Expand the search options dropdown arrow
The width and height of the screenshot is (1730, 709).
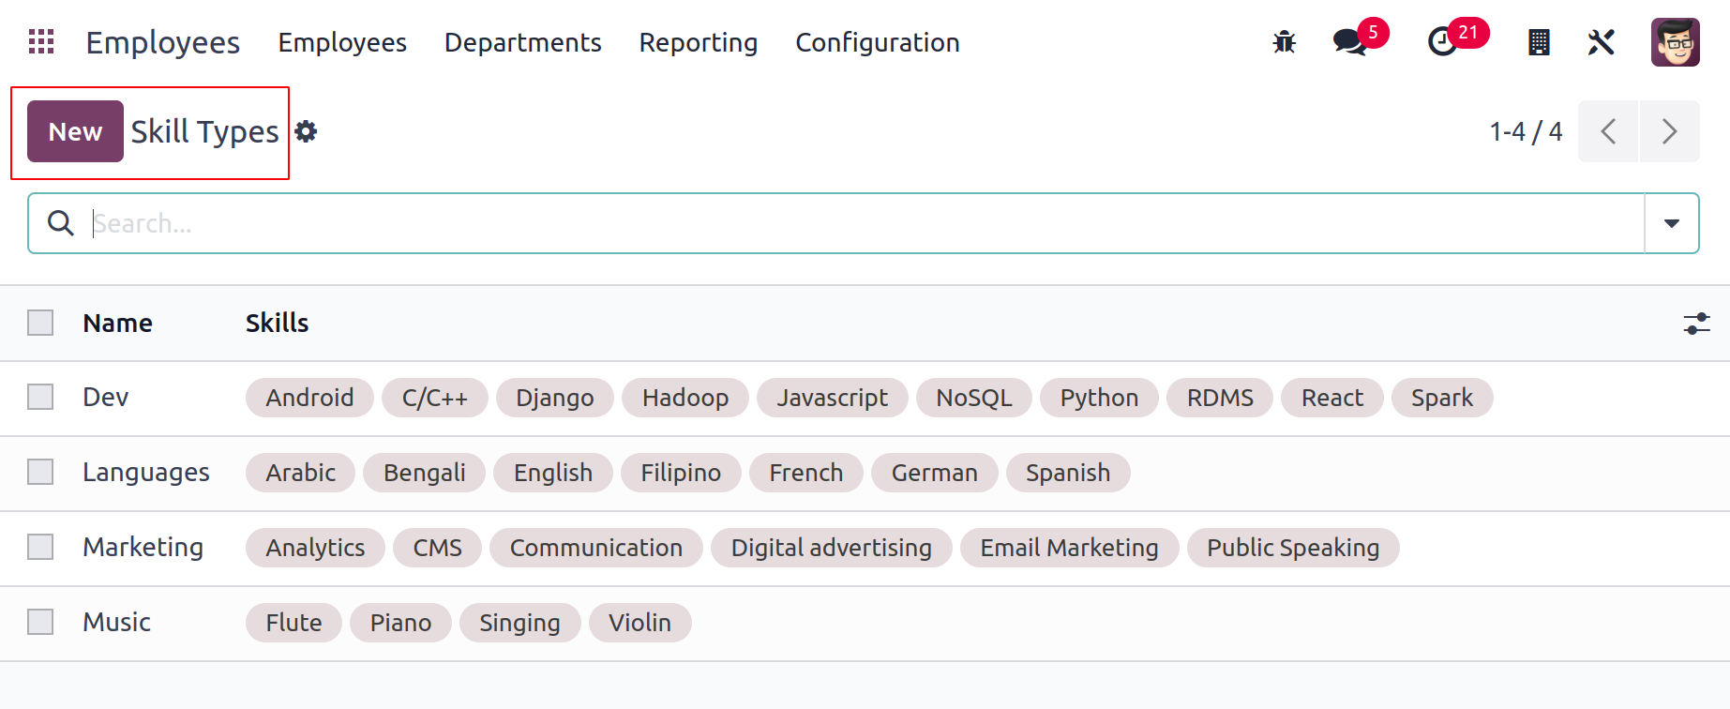pyautogui.click(x=1671, y=223)
